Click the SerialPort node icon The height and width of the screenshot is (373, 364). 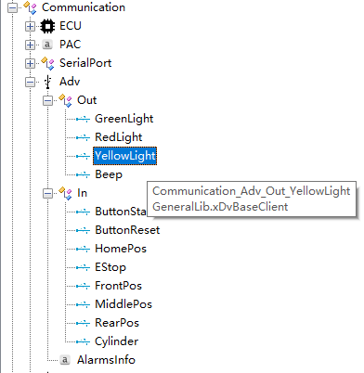click(x=47, y=63)
